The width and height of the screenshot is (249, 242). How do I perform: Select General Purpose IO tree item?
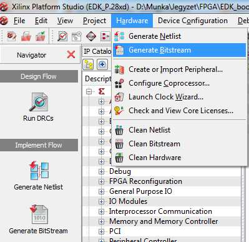point(140,191)
